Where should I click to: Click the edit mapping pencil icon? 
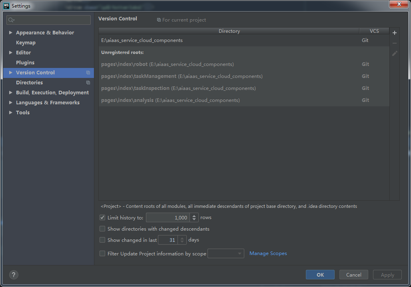(x=395, y=54)
